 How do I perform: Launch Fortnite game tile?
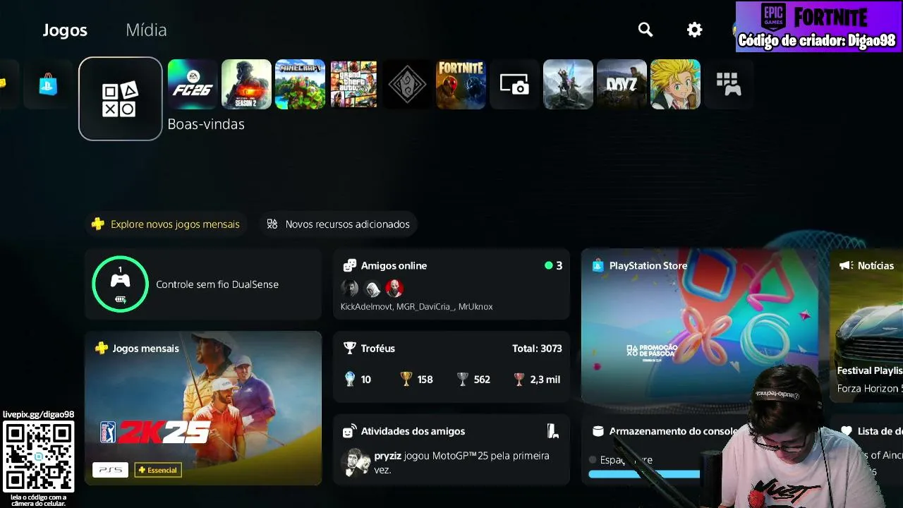pos(461,85)
